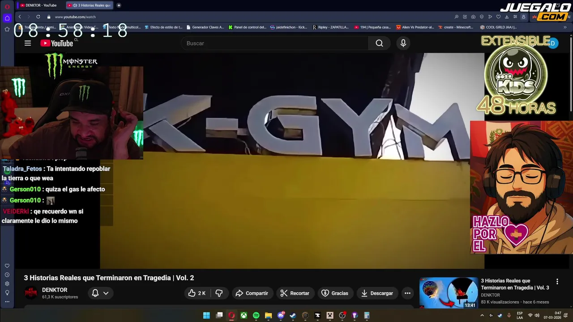This screenshot has width=573, height=322.
Task: Open the sidebar history clock icon
Action: click(7, 275)
